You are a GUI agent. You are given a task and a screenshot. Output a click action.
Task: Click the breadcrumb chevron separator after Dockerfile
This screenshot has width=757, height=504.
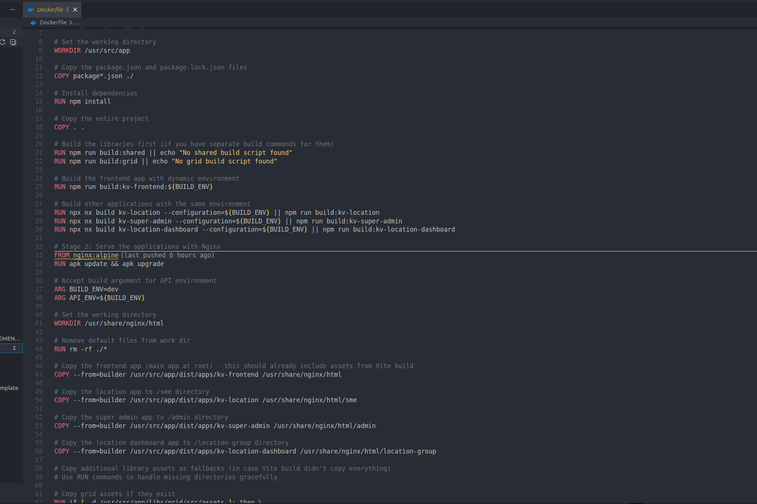pos(70,22)
